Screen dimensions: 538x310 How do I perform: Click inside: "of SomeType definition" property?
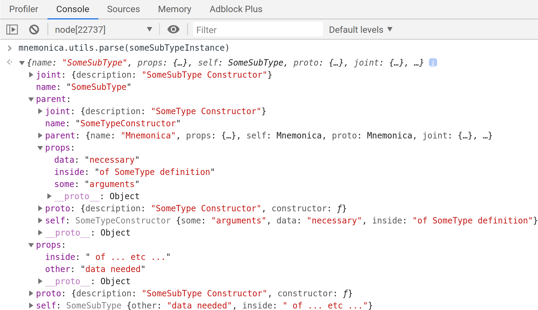point(134,172)
